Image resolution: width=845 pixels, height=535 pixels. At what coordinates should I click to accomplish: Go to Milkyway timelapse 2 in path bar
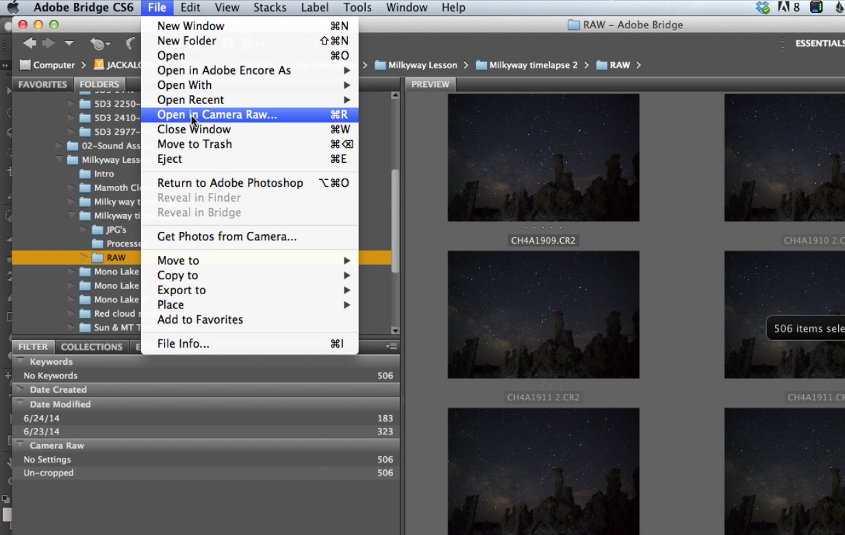click(x=527, y=65)
